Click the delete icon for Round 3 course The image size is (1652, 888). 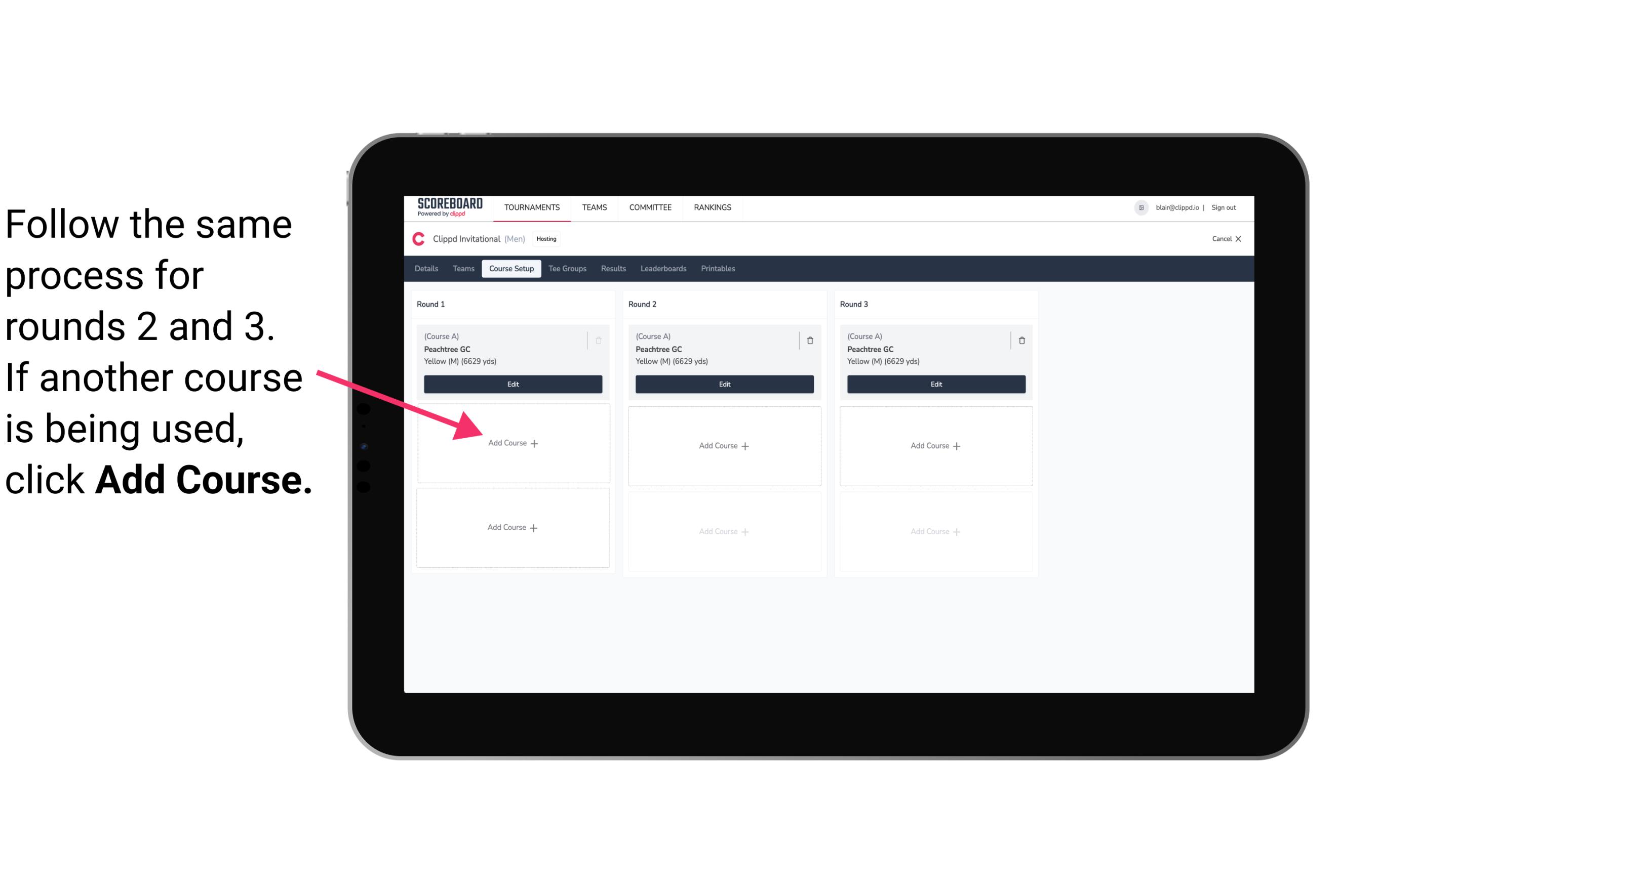(x=1019, y=339)
